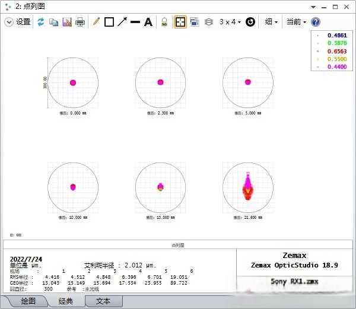The width and height of the screenshot is (356, 309).
Task: Click the help question mark icon
Action: (x=316, y=22)
